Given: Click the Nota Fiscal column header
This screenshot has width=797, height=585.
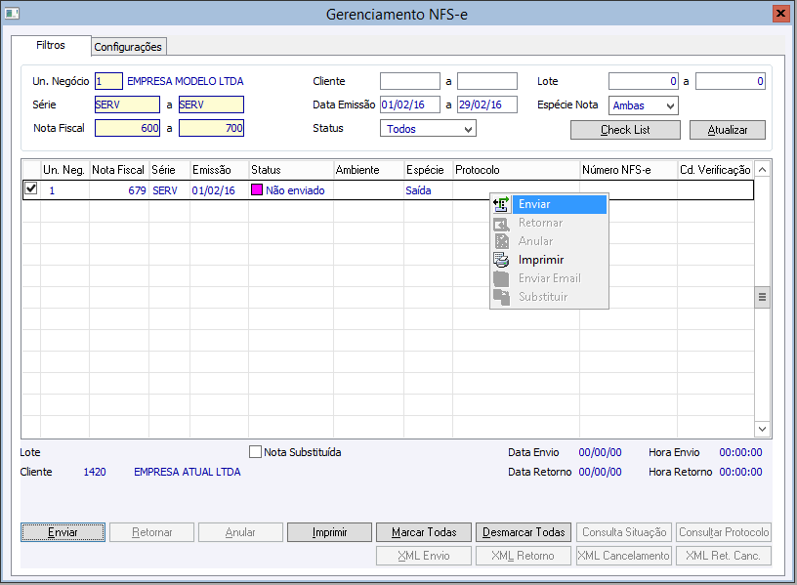Looking at the screenshot, I should pyautogui.click(x=118, y=170).
